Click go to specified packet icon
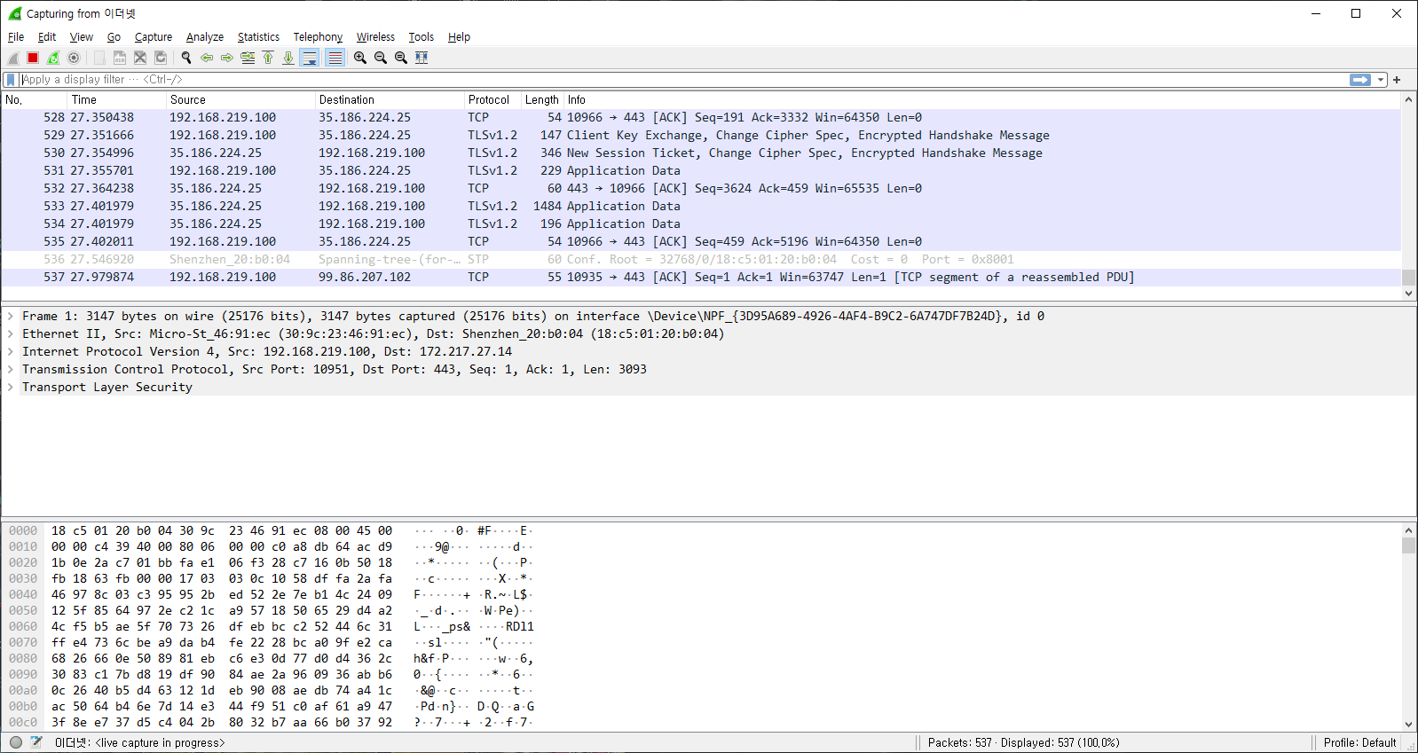 click(248, 58)
